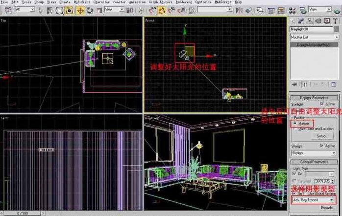Open the named selection sets dropdown
This screenshot has width=342, height=216.
[x=215, y=9]
